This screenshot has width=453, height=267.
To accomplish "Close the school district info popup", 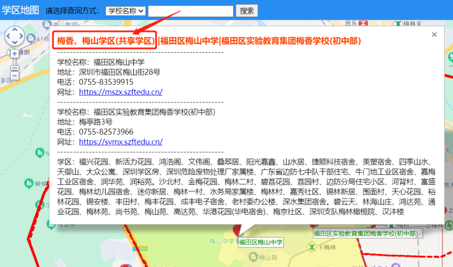I will (434, 35).
